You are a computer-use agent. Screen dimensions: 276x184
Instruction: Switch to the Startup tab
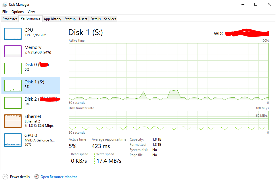point(70,19)
